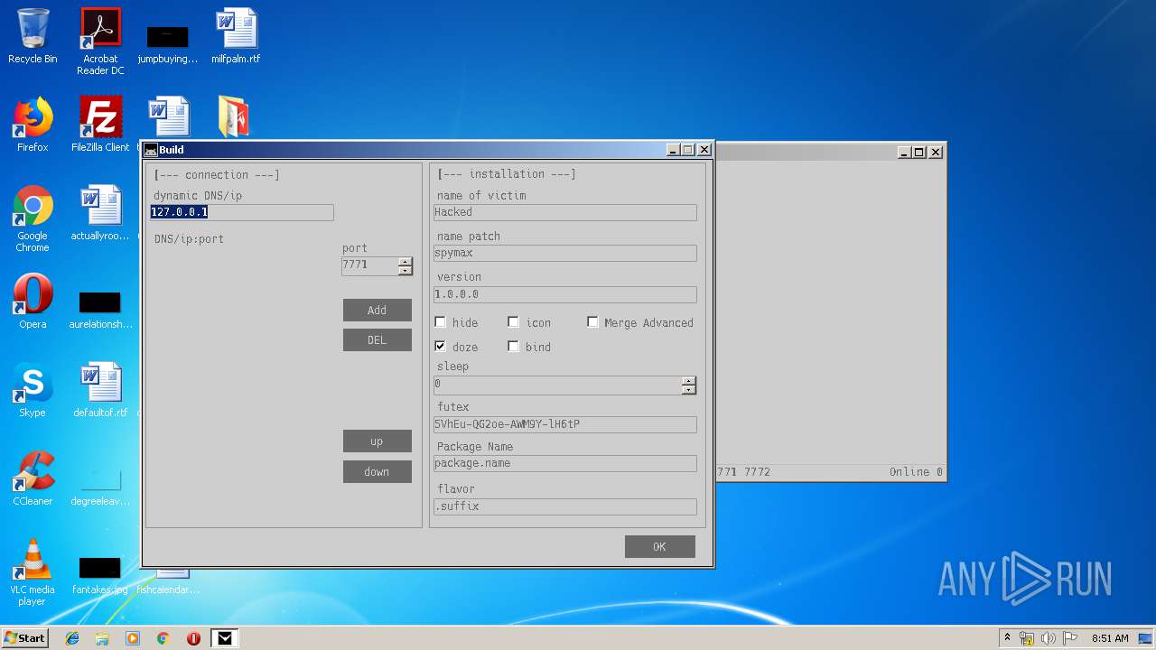
Task: Click the Add button
Action: tap(378, 310)
